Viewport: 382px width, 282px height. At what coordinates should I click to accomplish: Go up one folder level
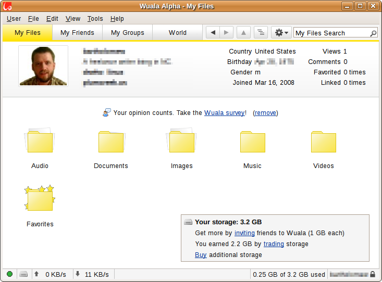[x=243, y=32]
